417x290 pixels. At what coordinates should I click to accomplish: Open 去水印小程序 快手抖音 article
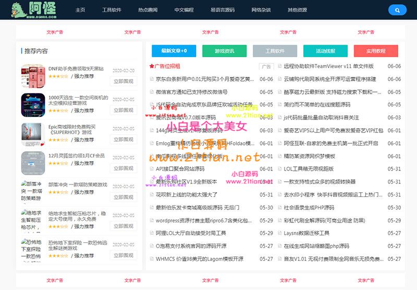click(x=333, y=194)
